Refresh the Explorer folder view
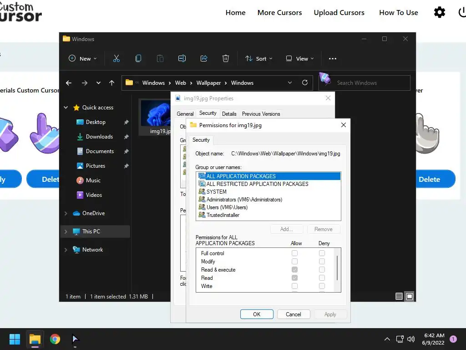Viewport: 466px width, 350px height. click(305, 83)
